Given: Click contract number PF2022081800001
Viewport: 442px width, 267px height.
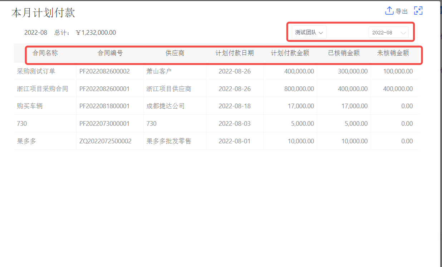Looking at the screenshot, I should (104, 106).
